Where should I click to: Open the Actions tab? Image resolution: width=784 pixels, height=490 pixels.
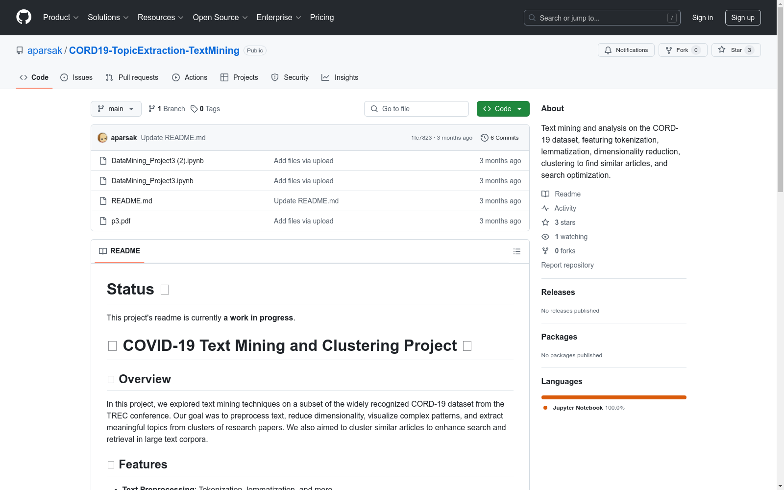click(x=190, y=77)
